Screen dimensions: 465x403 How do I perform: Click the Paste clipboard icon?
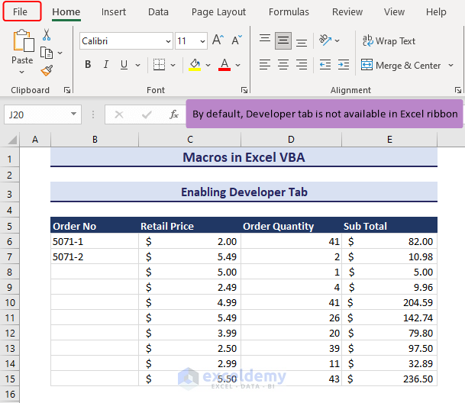click(x=22, y=41)
